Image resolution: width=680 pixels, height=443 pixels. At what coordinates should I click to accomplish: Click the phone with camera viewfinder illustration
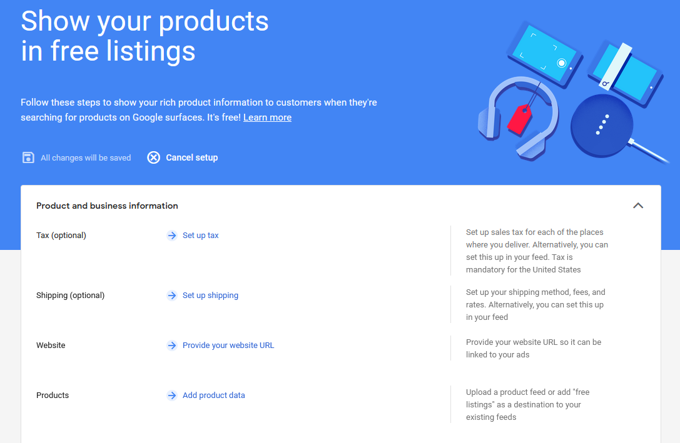[545, 55]
